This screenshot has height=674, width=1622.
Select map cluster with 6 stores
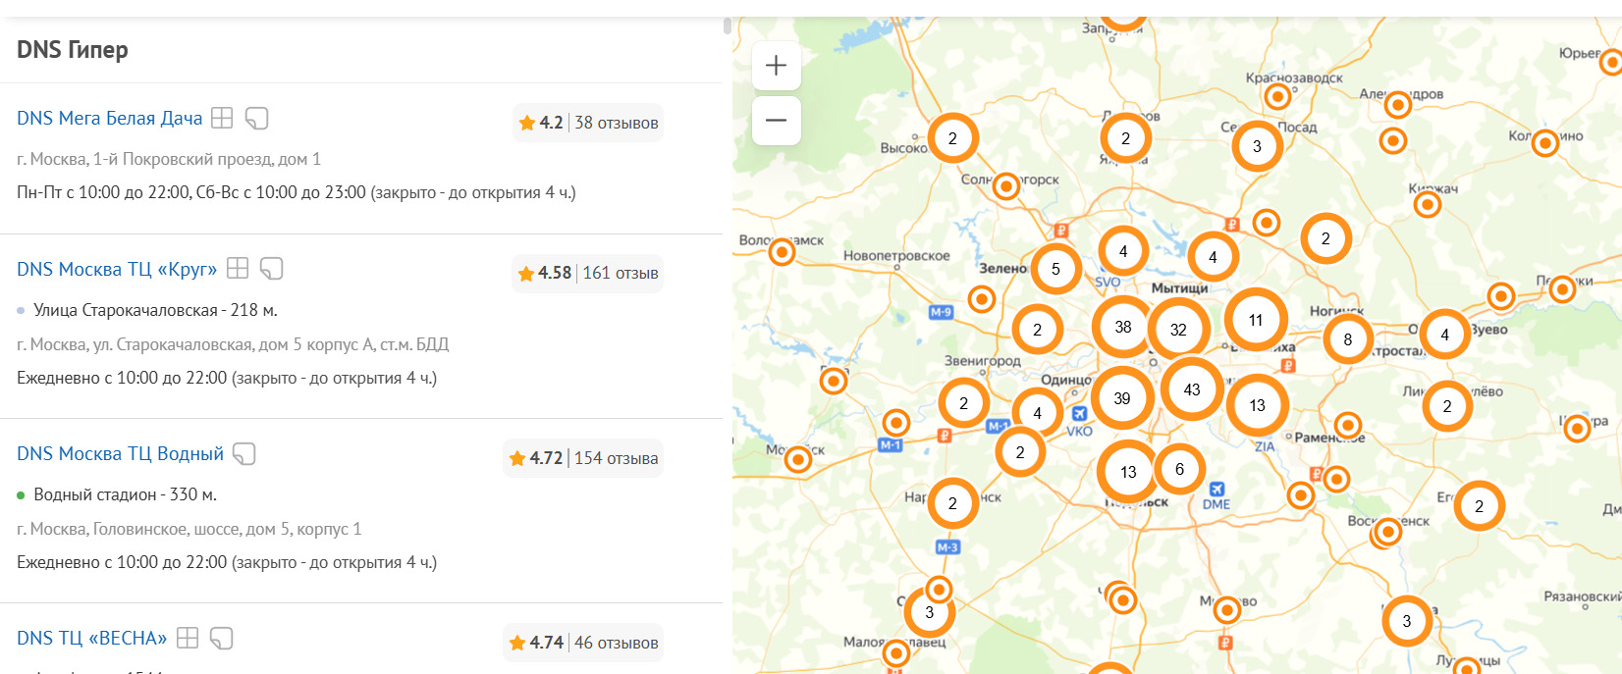point(1180,469)
